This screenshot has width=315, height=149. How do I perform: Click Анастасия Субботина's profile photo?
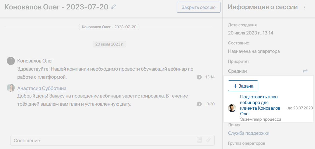10,88
